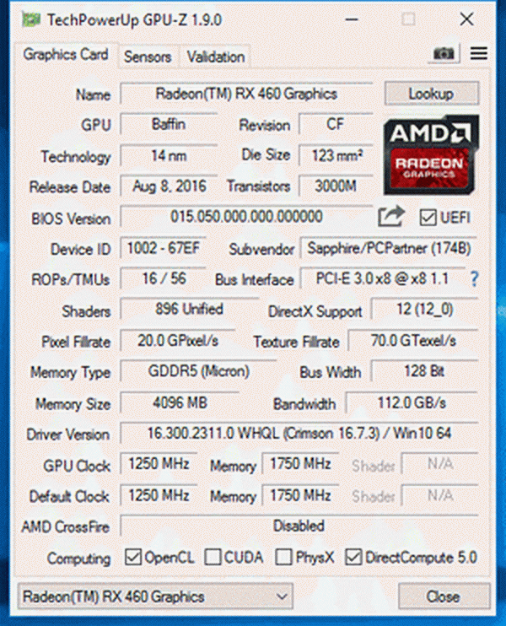This screenshot has height=626, width=506.
Task: Click the Bandwidth value 112.0 GB/s
Action: pyautogui.click(x=412, y=402)
